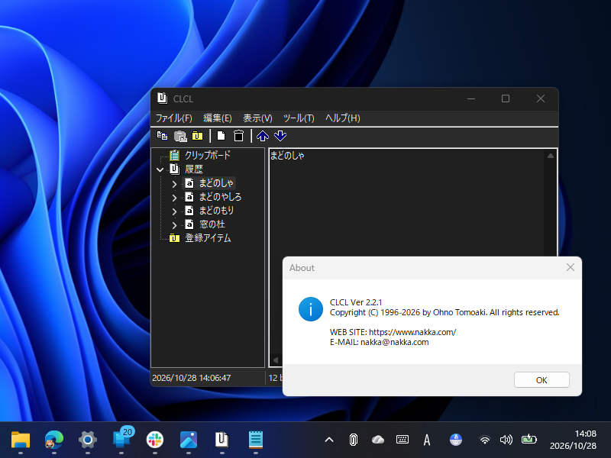The width and height of the screenshot is (611, 458).
Task: Click the OneDrive cloud tray icon
Action: [x=377, y=440]
